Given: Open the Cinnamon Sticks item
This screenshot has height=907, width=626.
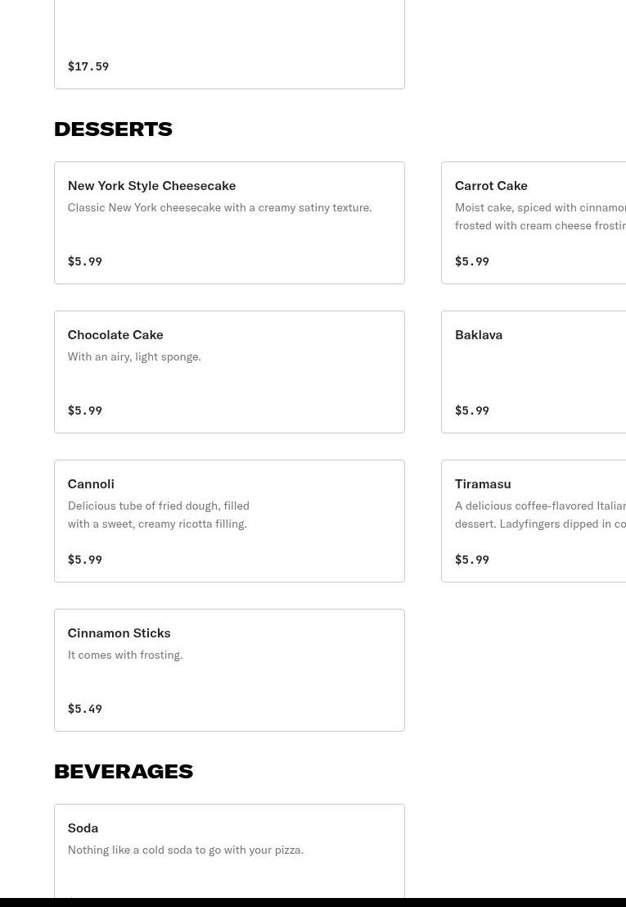Looking at the screenshot, I should (229, 670).
